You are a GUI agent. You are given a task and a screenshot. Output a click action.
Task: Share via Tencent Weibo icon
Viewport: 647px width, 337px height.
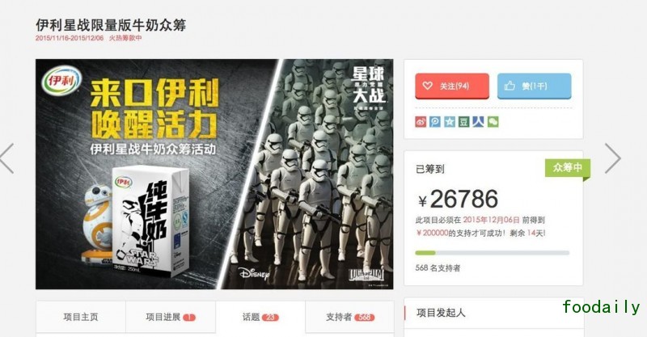pyautogui.click(x=435, y=122)
